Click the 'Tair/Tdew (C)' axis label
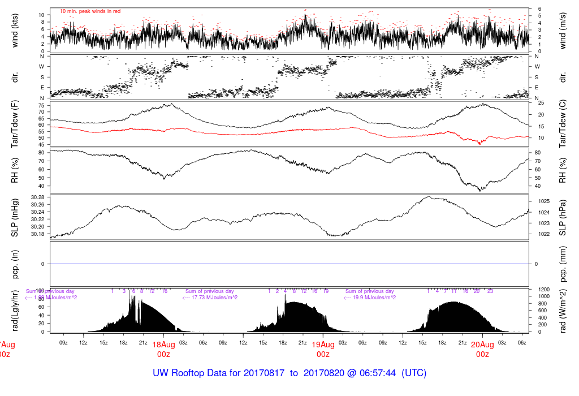The image size is (579, 396). click(x=563, y=124)
